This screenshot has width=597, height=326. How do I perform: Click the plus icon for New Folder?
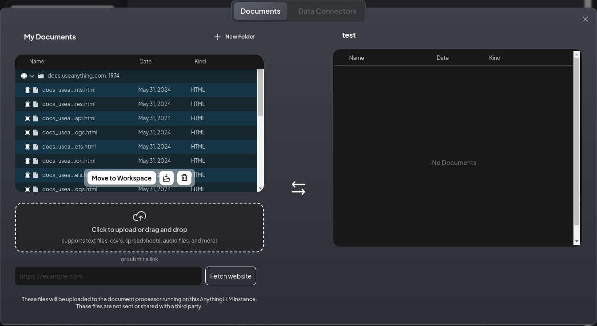tap(218, 37)
